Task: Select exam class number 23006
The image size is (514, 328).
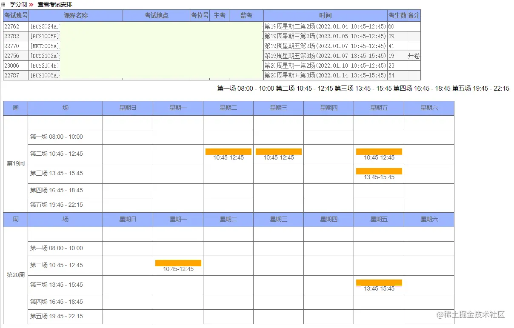Action: pos(12,66)
